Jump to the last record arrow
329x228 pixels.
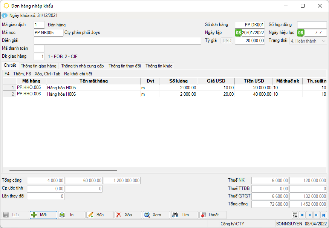pyautogui.click(x=323, y=215)
